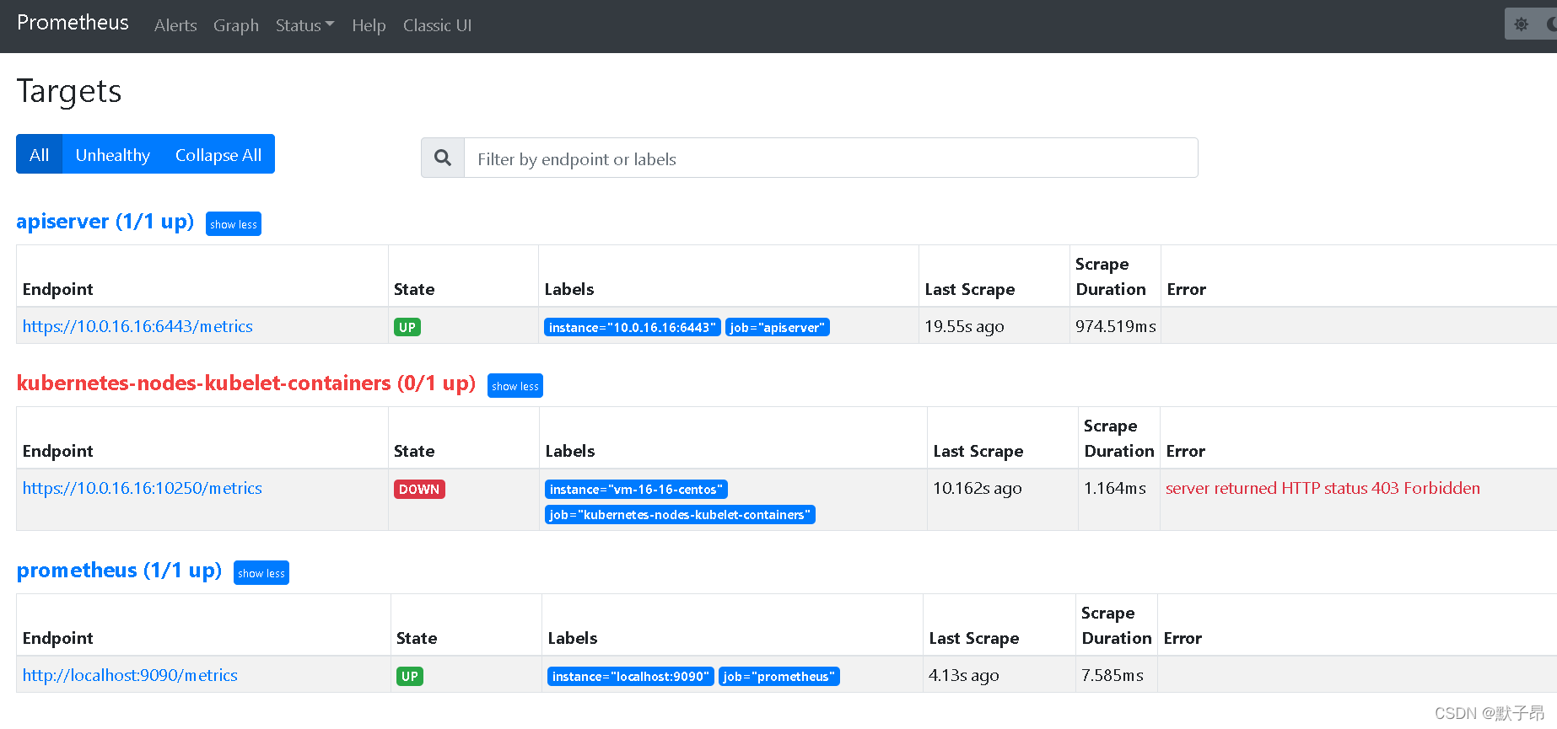Image resolution: width=1557 pixels, height=729 pixels.
Task: Toggle the light theme sun icon
Action: pos(1522,24)
